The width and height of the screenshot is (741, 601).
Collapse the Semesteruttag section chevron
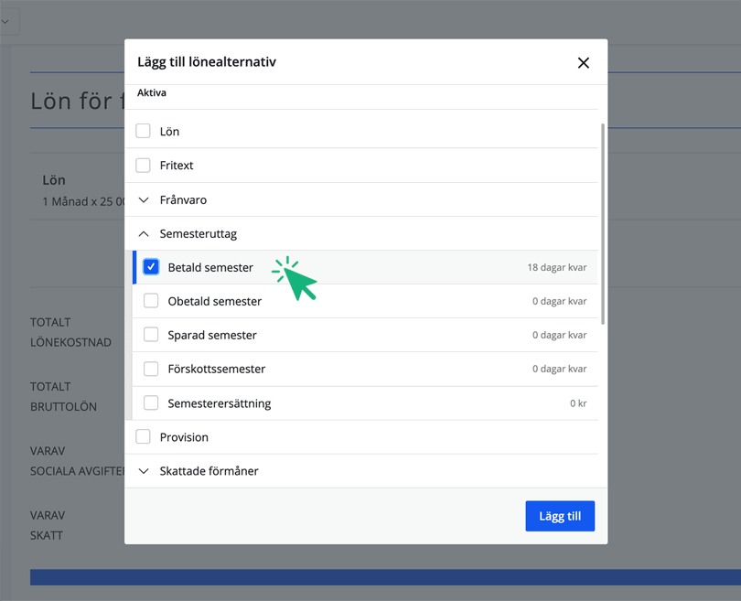144,234
